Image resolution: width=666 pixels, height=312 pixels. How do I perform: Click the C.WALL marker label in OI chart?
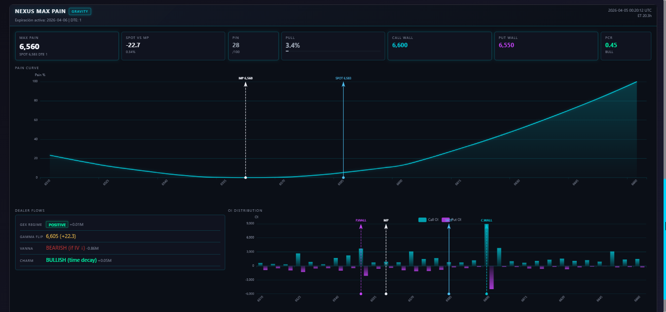pos(486,220)
